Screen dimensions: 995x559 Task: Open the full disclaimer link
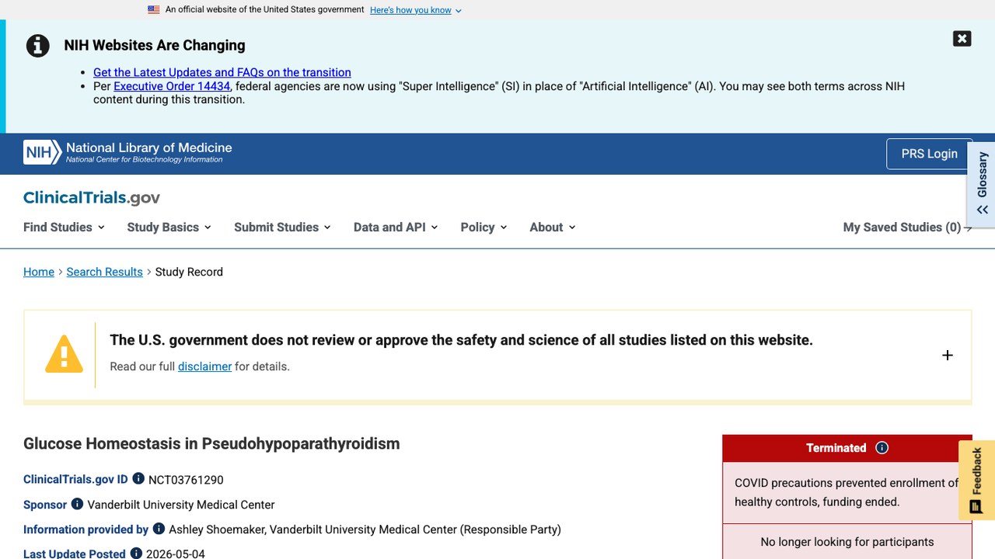pos(204,366)
